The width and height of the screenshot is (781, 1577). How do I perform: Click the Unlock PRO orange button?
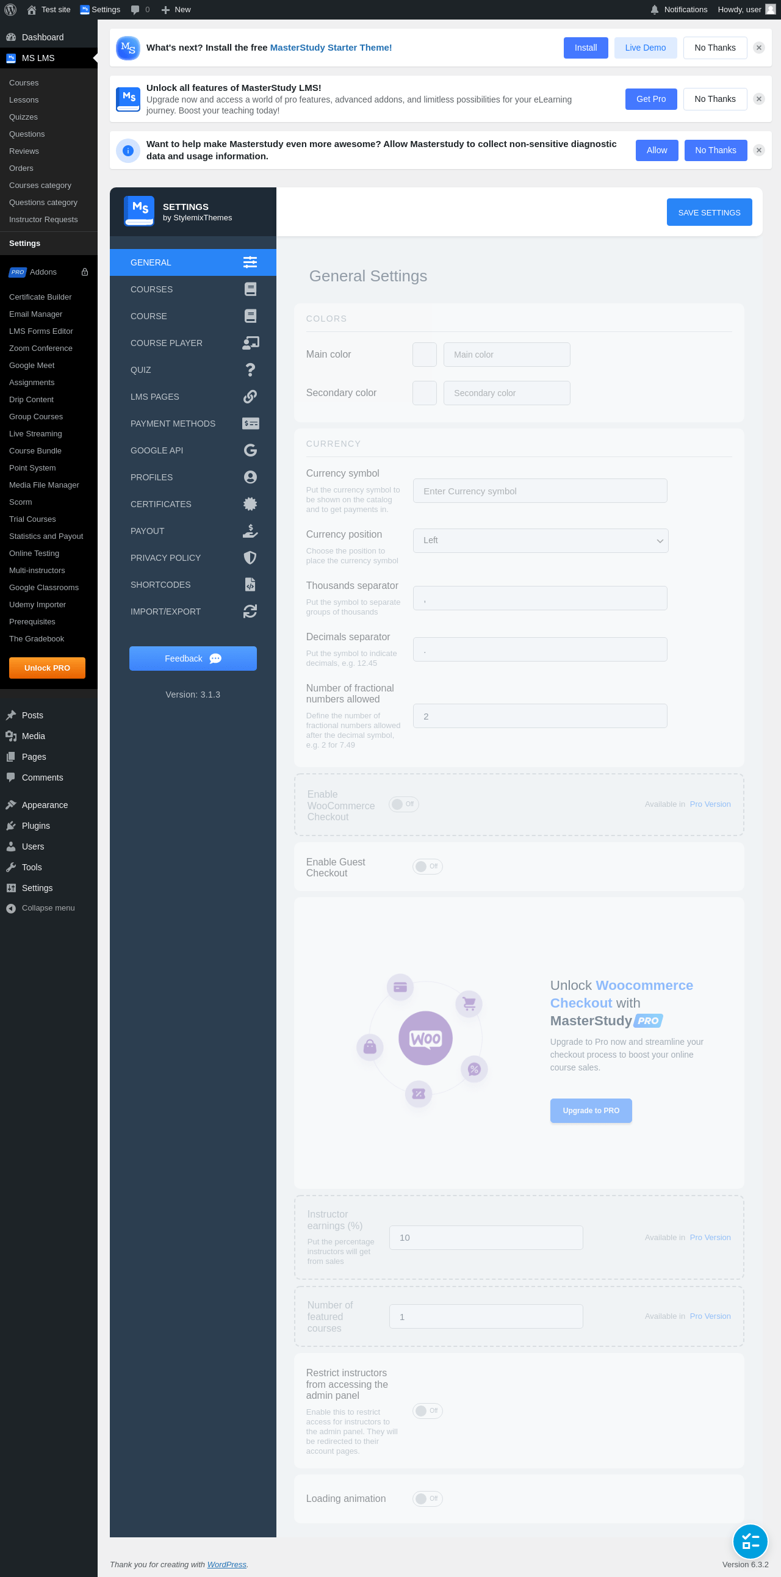tap(47, 668)
